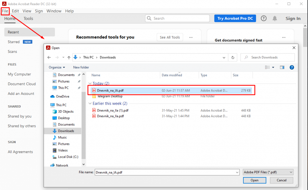
Task: Open the View menu
Action: [27, 11]
